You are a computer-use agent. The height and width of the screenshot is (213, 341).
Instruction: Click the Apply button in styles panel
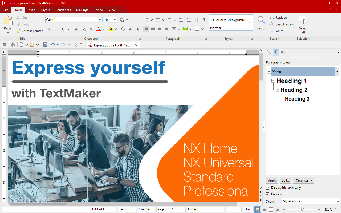pyautogui.click(x=272, y=180)
